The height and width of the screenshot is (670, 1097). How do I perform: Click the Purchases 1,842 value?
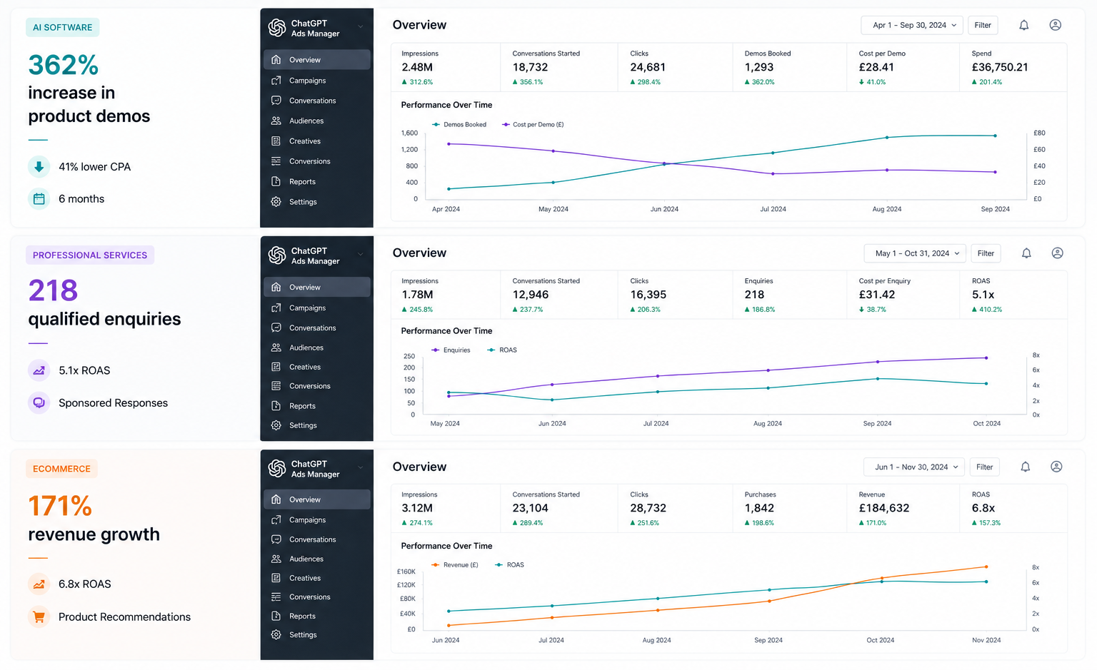(x=759, y=508)
